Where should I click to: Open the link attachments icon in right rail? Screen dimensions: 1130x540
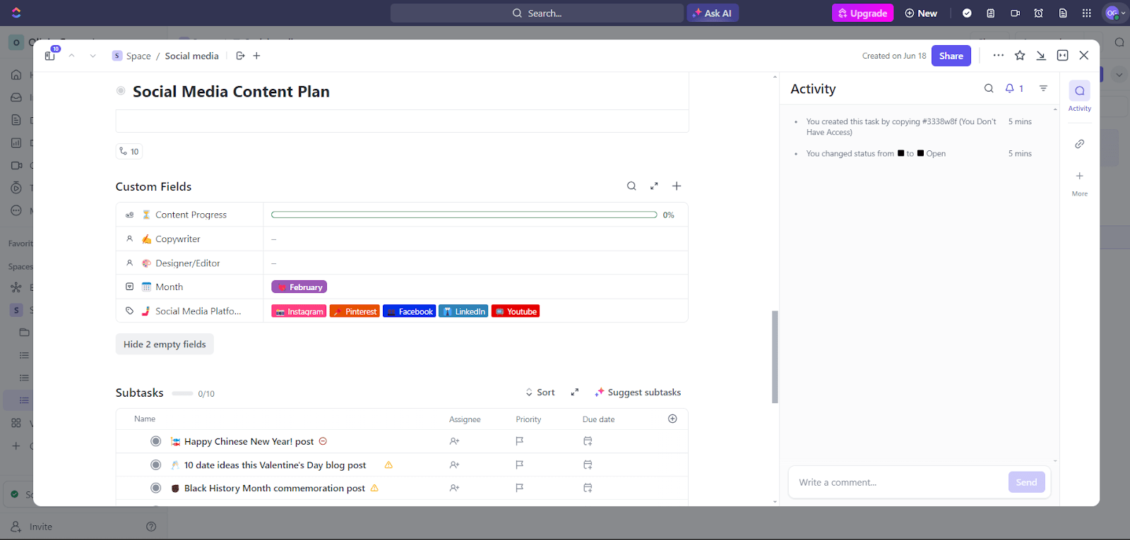click(x=1079, y=144)
